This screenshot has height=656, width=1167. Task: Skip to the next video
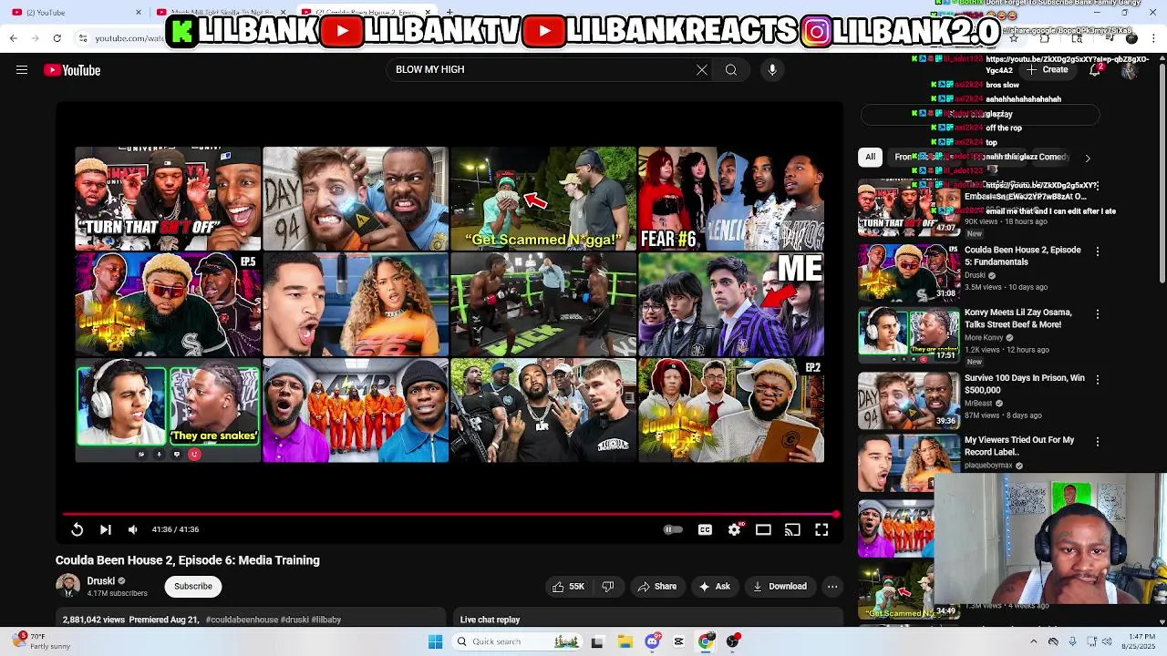point(106,529)
